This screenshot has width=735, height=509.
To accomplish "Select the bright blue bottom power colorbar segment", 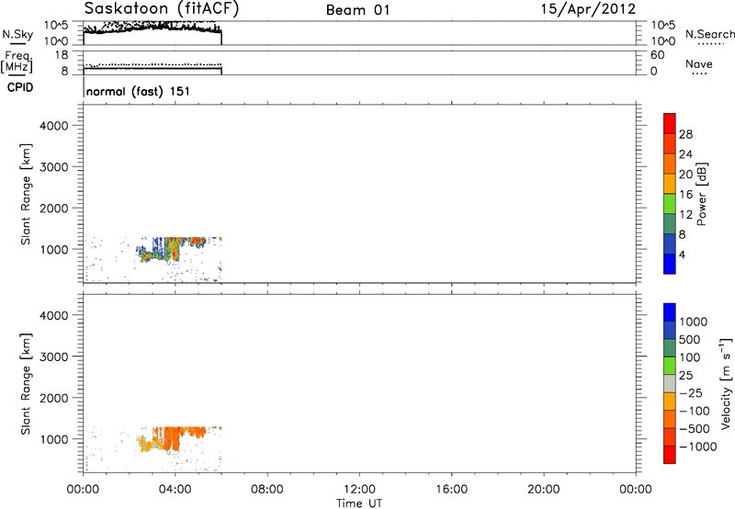I will (x=670, y=264).
